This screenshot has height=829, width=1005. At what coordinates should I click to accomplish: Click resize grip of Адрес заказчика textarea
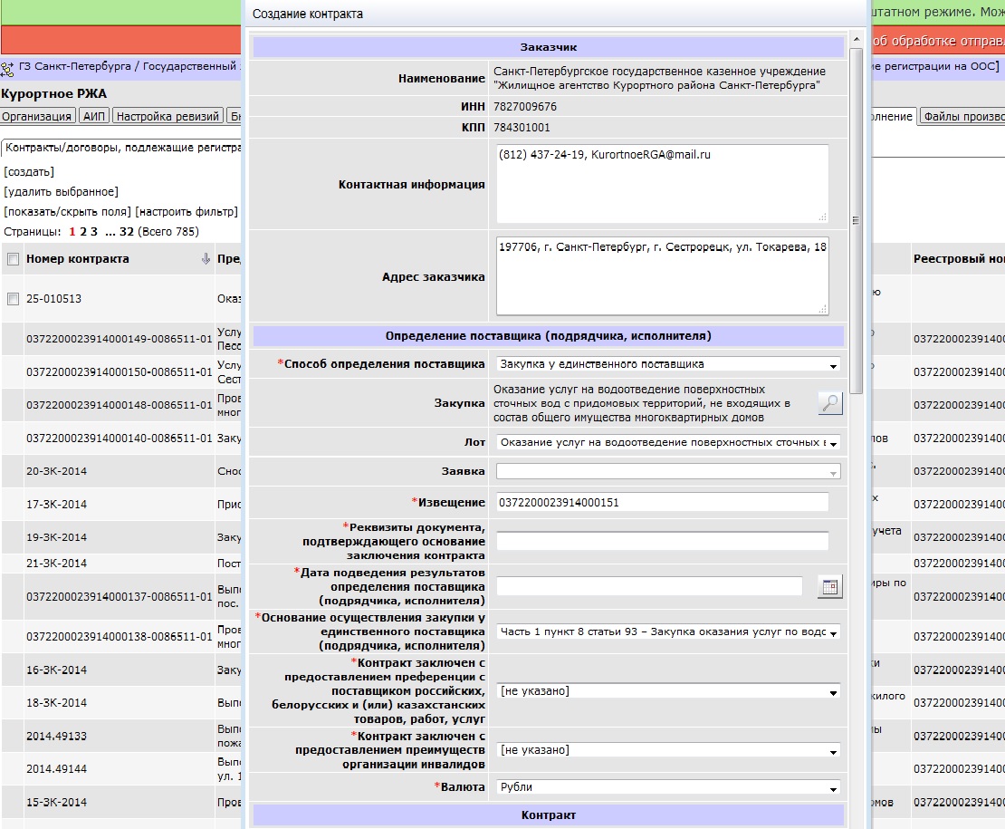click(x=822, y=310)
